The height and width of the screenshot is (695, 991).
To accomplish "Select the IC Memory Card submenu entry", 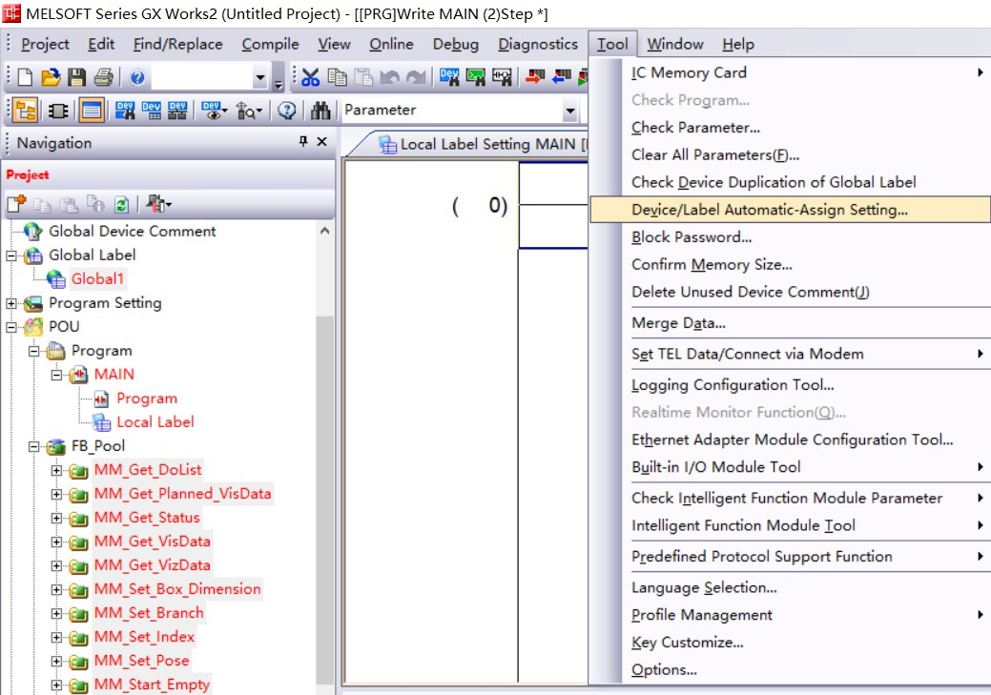I will point(690,72).
